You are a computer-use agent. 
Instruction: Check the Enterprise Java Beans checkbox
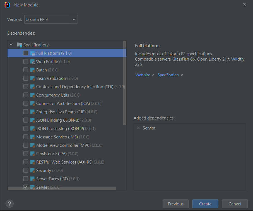26,112
